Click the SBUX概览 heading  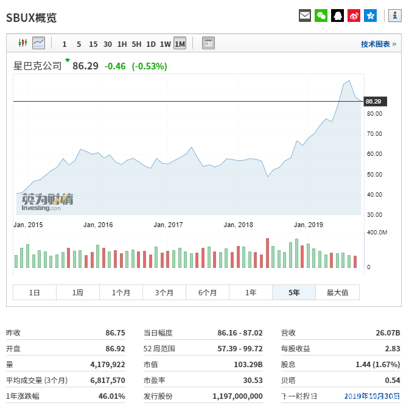coord(32,18)
